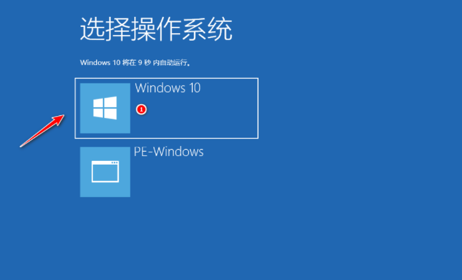Viewport: 462px width, 280px height.
Task: Choose the light blue PE-Windows tile square
Action: [x=105, y=172]
